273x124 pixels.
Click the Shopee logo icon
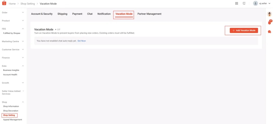(x=4, y=3)
